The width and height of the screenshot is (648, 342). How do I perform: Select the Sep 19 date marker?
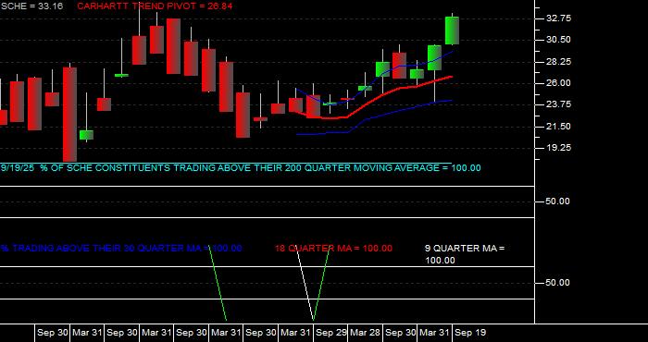470,333
